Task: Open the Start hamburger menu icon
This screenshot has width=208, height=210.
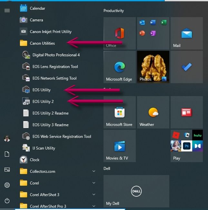Action: [x=7, y=10]
